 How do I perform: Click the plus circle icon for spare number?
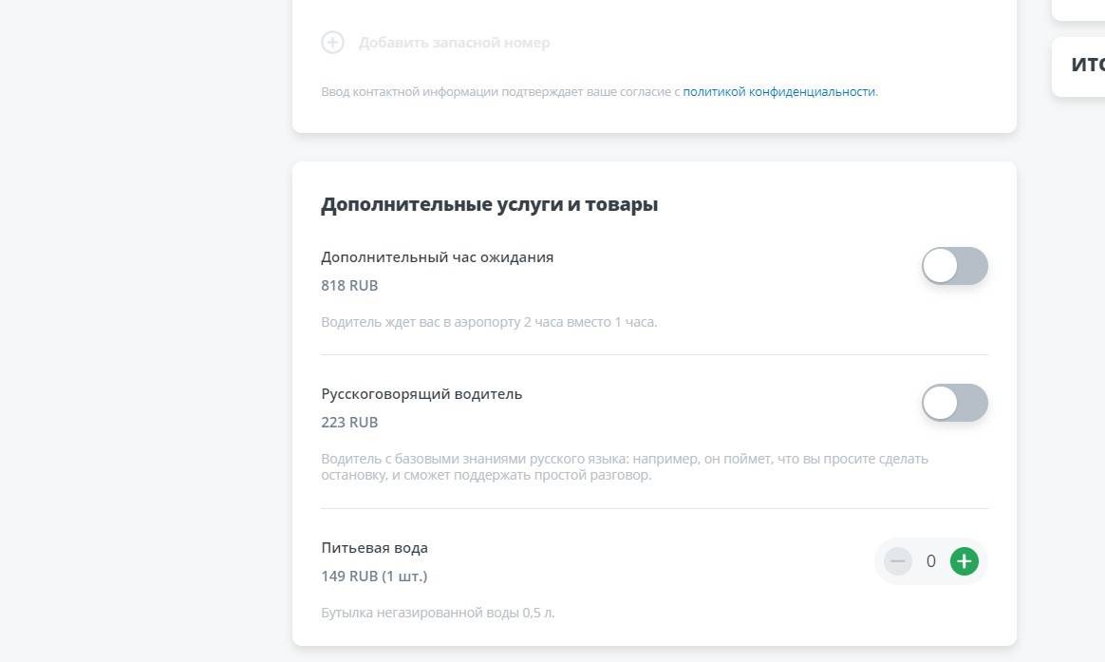tap(332, 43)
